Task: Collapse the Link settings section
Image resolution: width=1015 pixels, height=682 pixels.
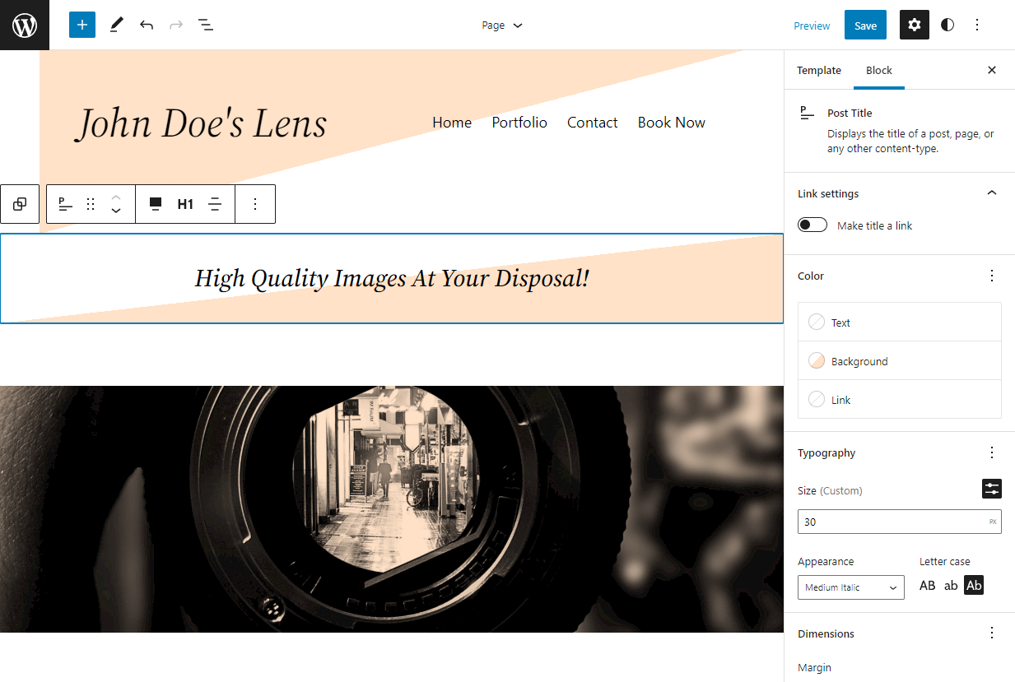Action: point(991,193)
